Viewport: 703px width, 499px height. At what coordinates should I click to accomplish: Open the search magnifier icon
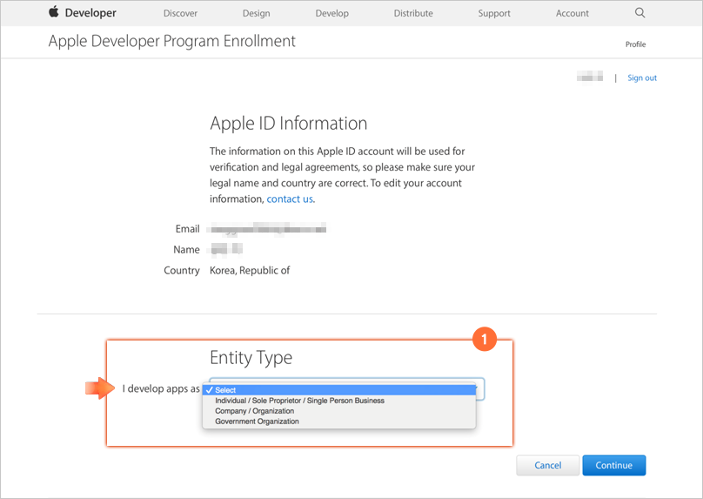click(x=639, y=12)
